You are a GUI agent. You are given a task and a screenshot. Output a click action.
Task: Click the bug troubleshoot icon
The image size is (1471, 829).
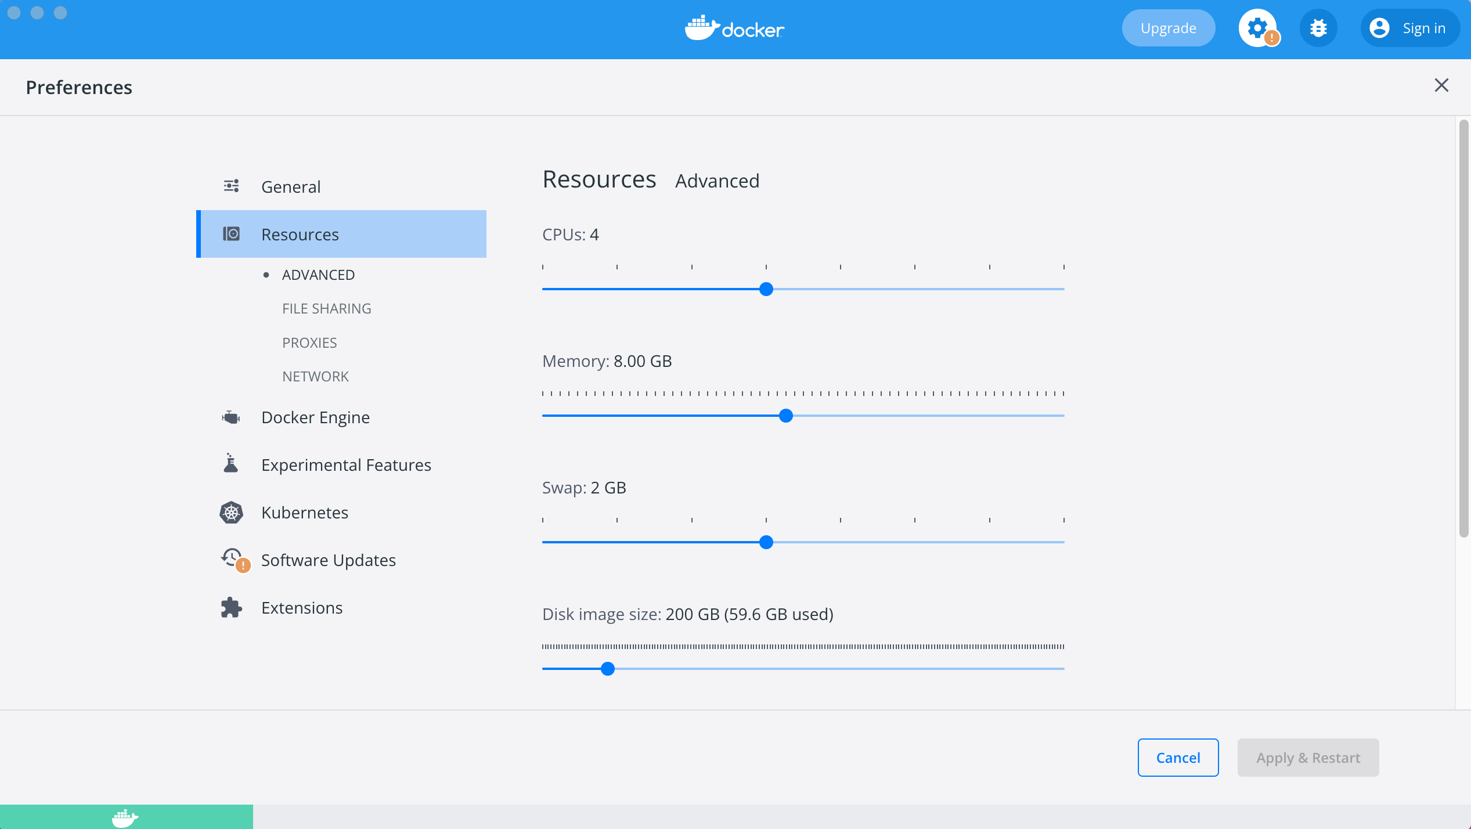(1318, 28)
